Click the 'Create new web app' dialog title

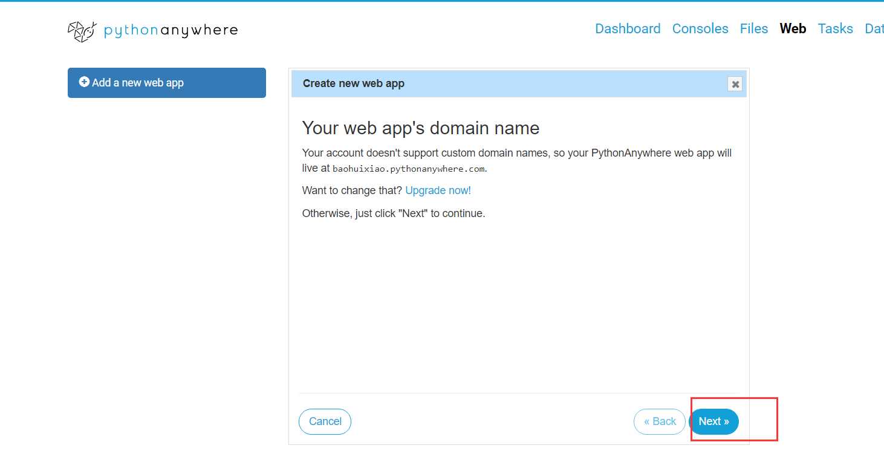point(354,83)
